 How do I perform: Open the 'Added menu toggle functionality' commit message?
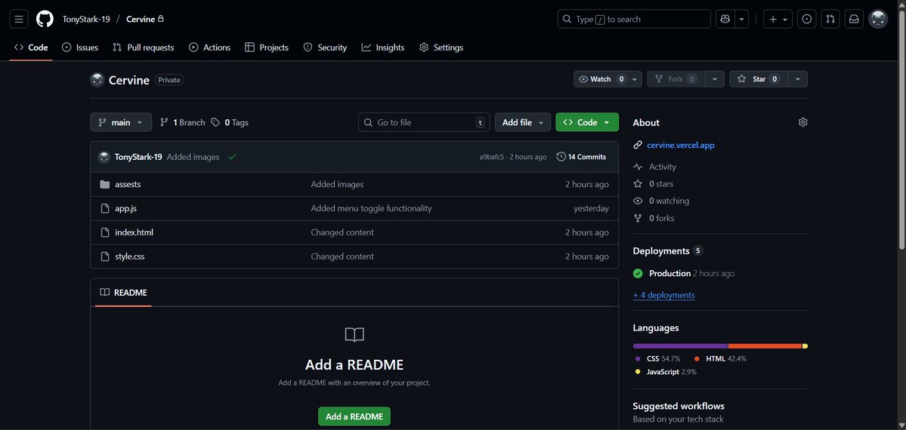tap(371, 208)
